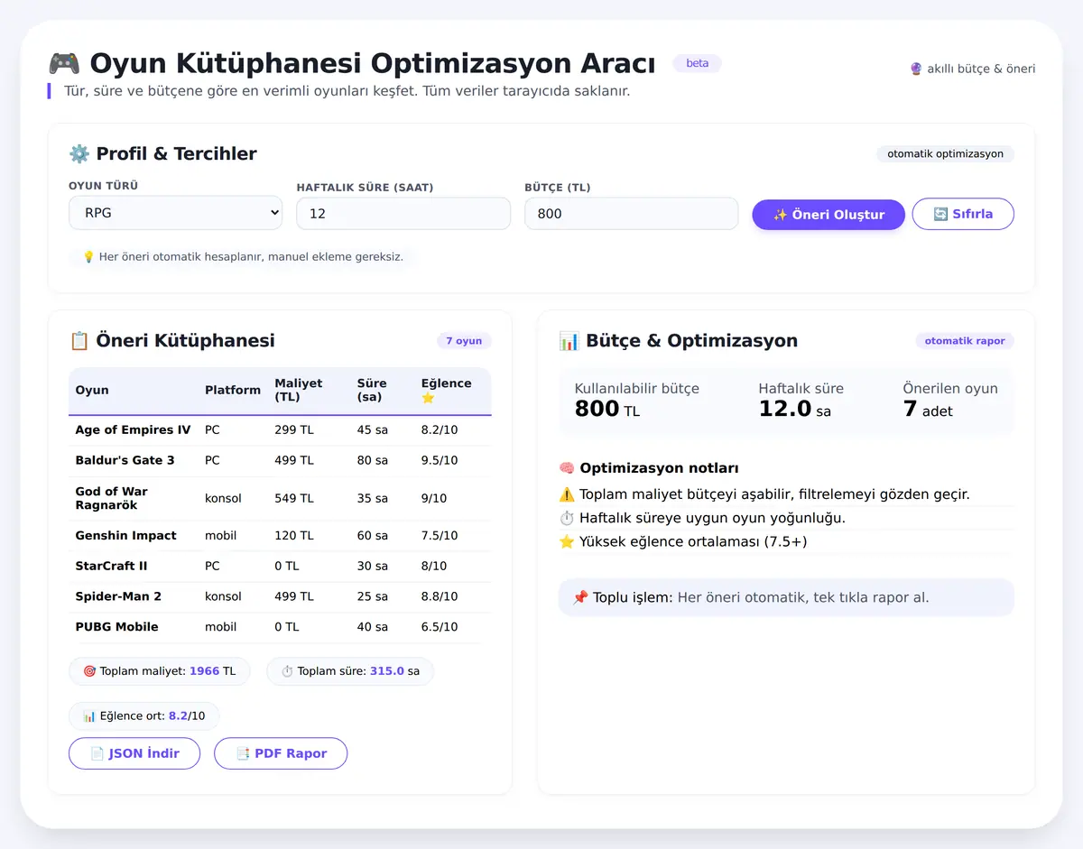This screenshot has width=1083, height=849.
Task: Click the gear icon beside Profil & Tercihler
Action: click(79, 153)
